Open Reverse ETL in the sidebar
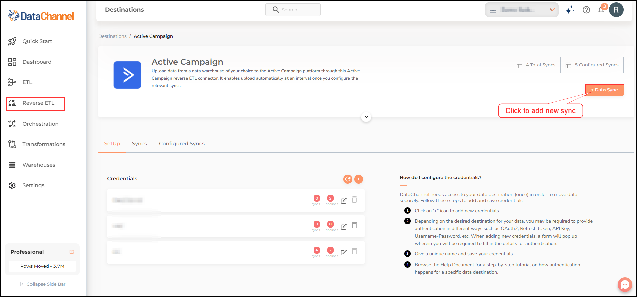637x297 pixels. point(36,103)
